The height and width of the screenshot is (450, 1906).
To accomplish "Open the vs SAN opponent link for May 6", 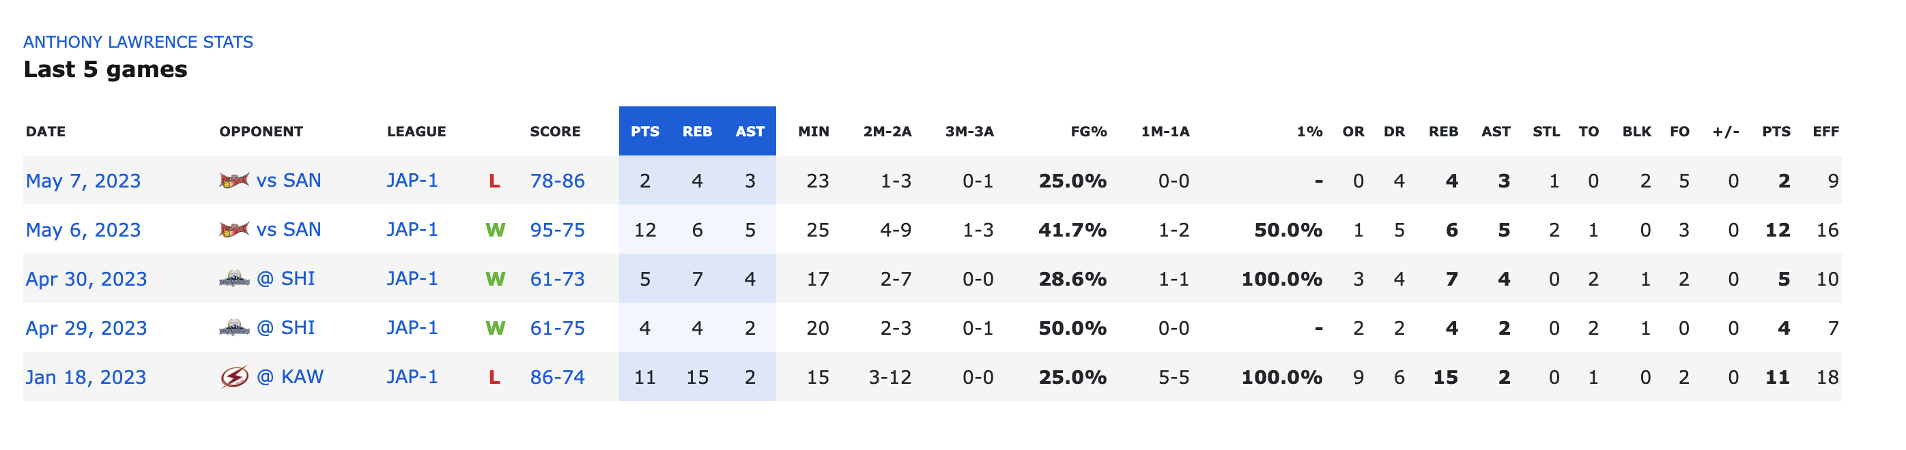I will [x=289, y=230].
